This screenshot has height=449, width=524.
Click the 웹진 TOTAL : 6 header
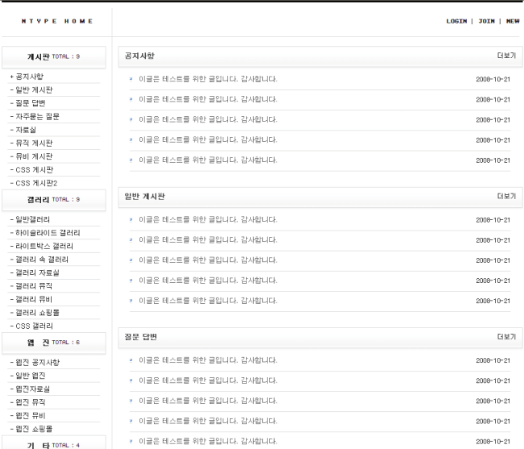coord(54,343)
